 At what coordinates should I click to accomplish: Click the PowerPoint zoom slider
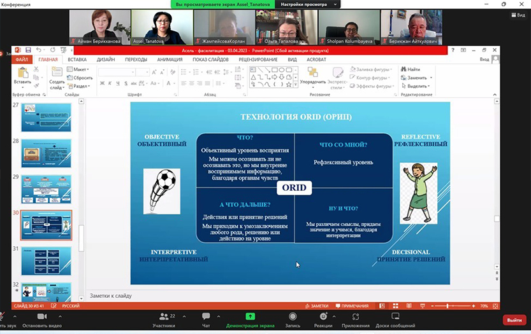447,306
